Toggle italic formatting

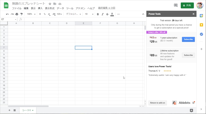click(102, 14)
